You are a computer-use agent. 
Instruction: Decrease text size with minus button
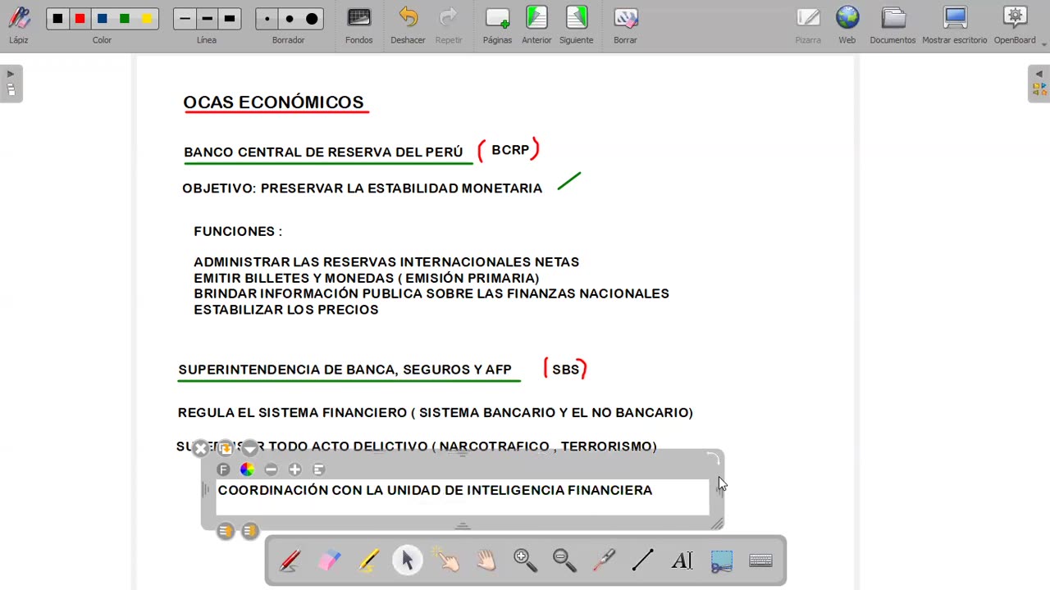271,470
